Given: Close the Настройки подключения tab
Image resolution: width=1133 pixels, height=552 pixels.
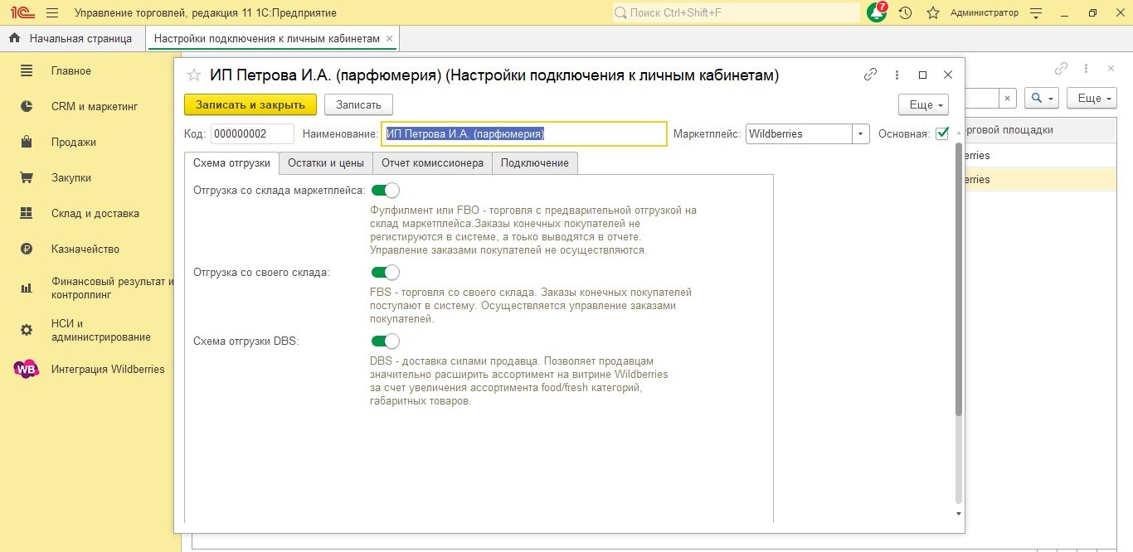Looking at the screenshot, I should (x=390, y=39).
